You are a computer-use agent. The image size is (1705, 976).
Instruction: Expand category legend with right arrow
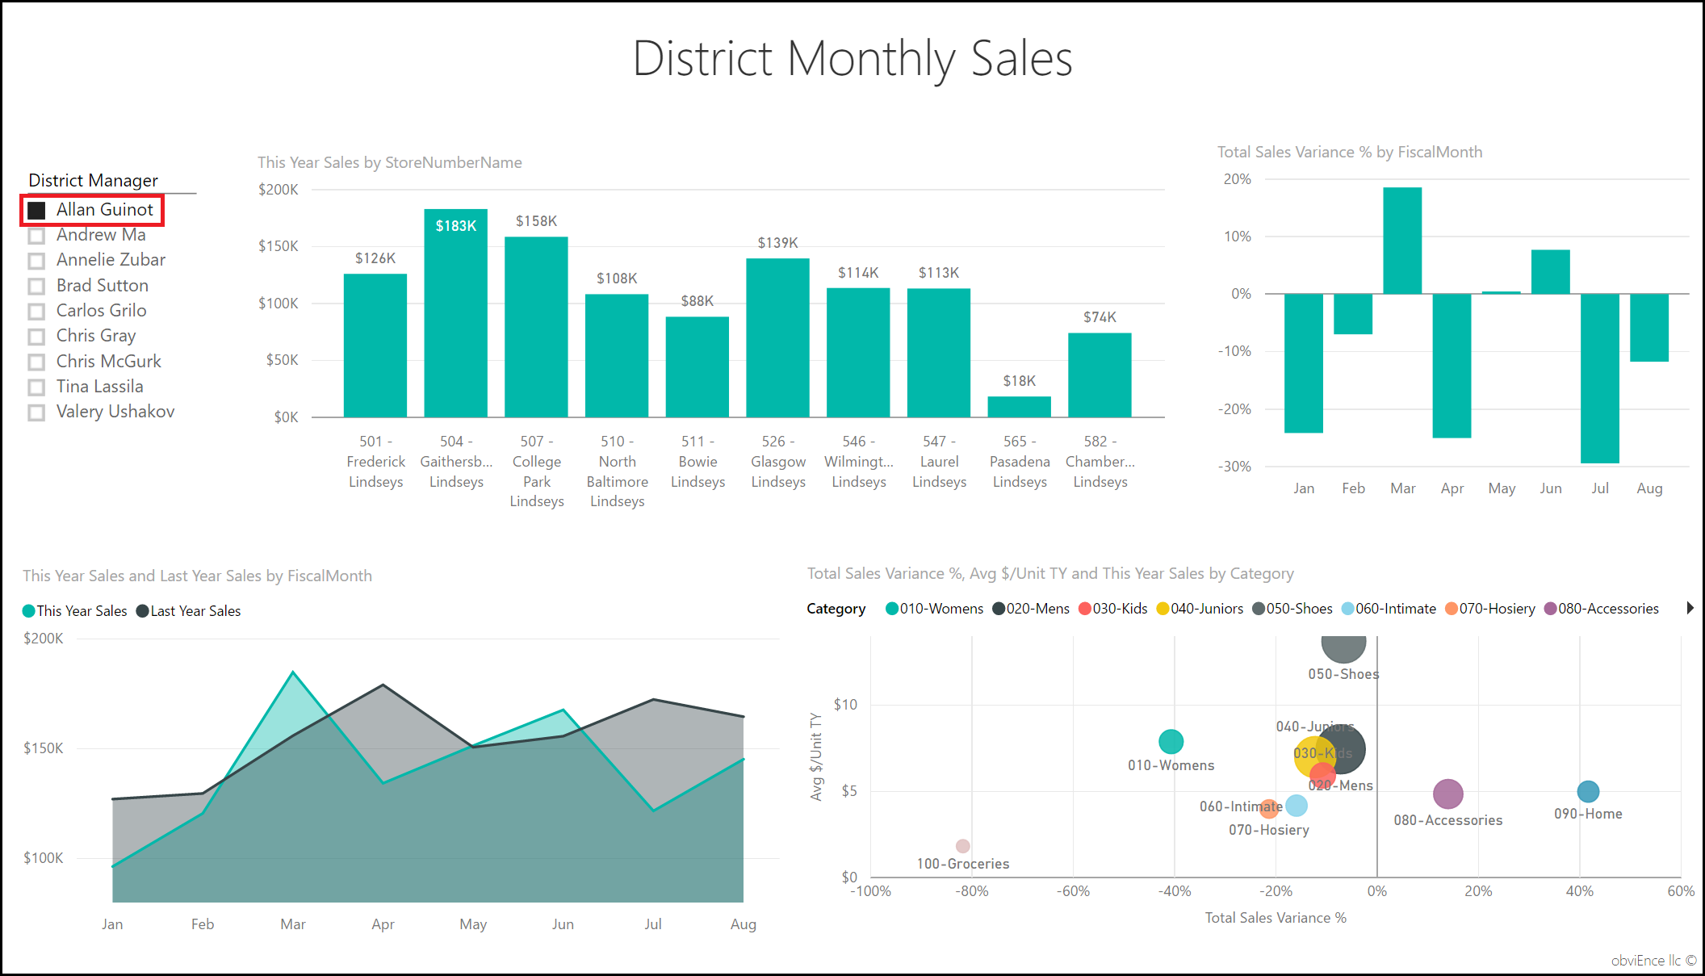tap(1690, 609)
